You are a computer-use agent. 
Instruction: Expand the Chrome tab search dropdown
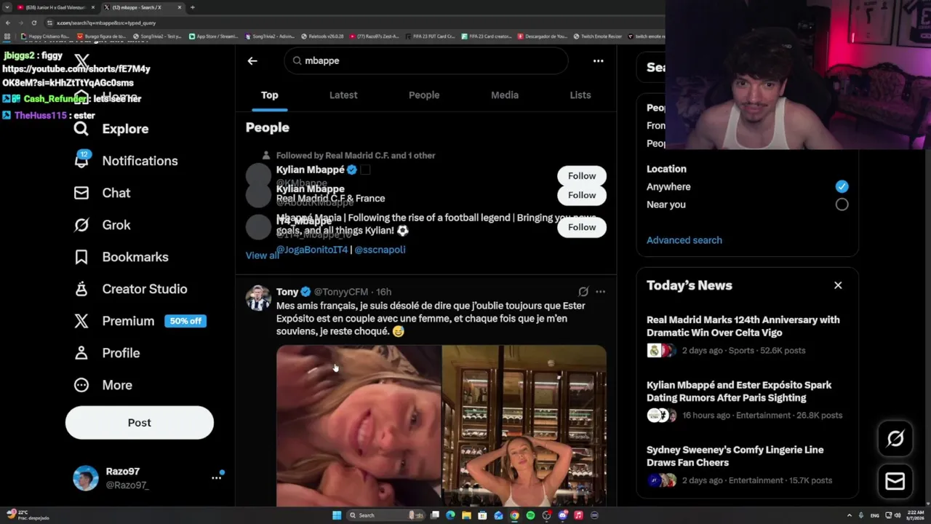tap(7, 7)
